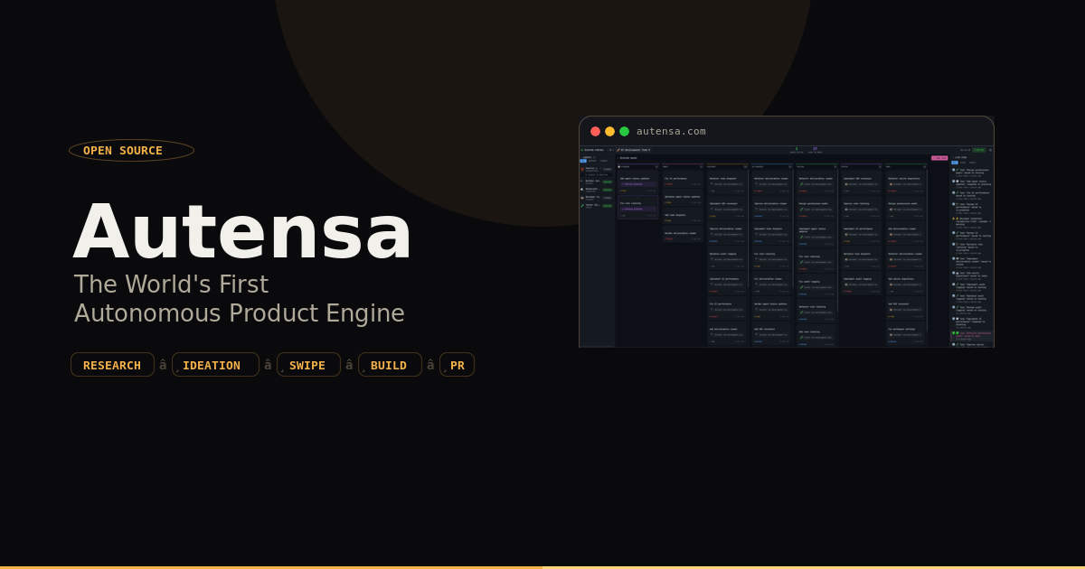Screen dimensions: 1085x569
Task: Click the green maximize window dot
Action: (x=624, y=131)
